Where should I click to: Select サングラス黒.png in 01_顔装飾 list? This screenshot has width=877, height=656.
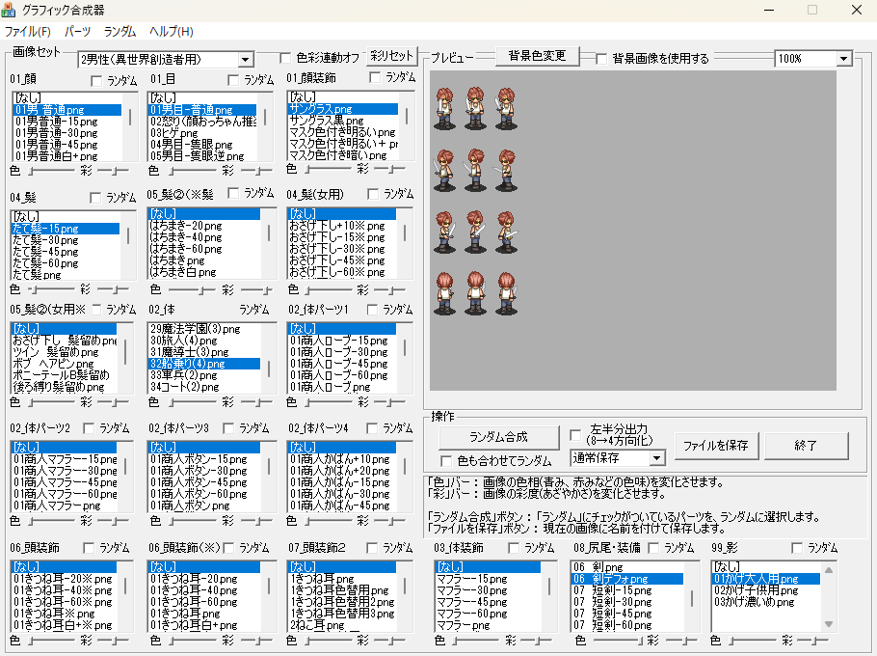pos(327,122)
